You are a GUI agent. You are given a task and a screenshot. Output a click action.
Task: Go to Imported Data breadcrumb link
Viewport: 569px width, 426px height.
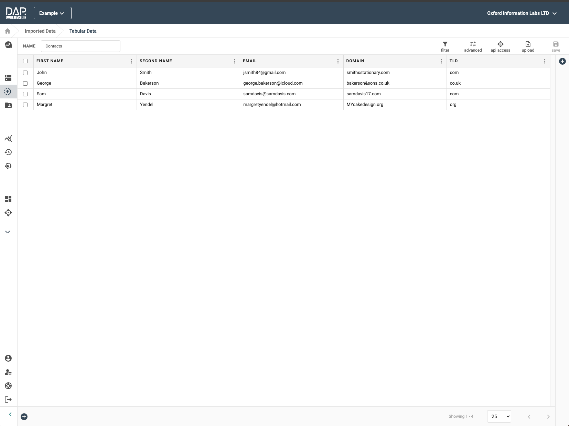tap(40, 31)
